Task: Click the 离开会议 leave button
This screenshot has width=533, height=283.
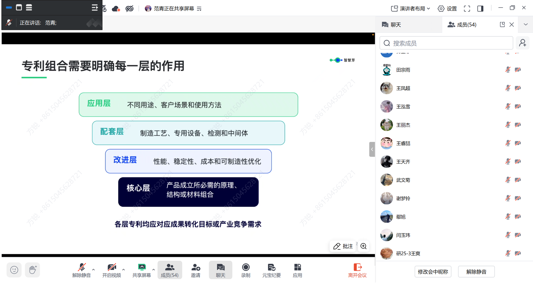Action: click(358, 270)
